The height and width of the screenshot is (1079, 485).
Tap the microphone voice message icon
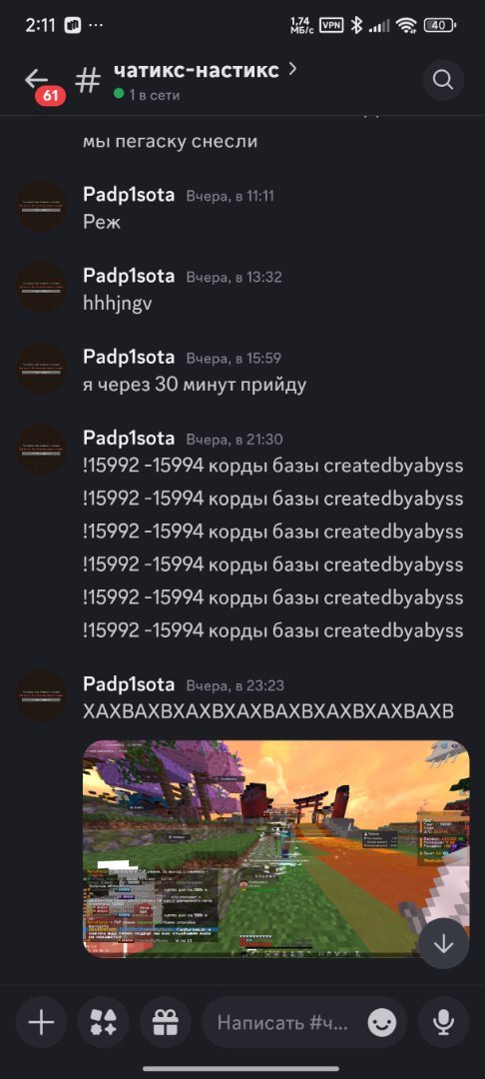point(444,1023)
